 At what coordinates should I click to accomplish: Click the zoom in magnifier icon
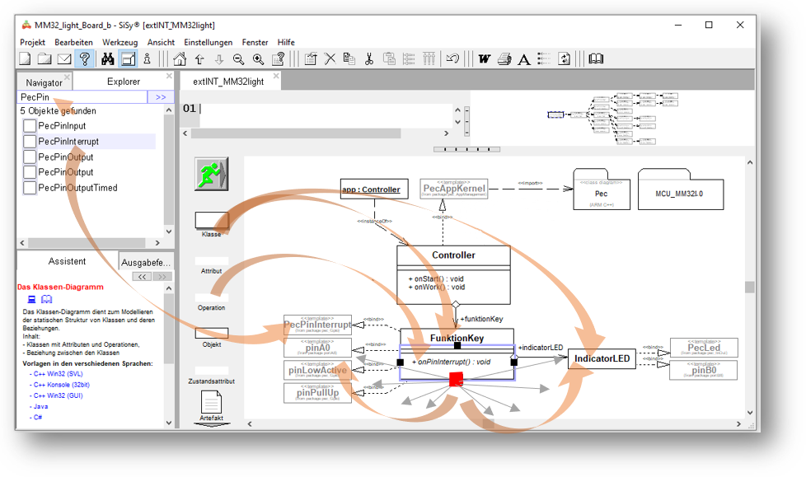click(259, 59)
